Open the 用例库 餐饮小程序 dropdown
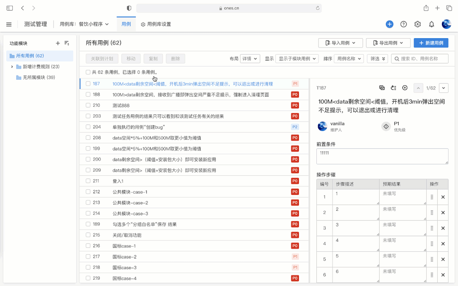Image resolution: width=458 pixels, height=286 pixels. 84,24
